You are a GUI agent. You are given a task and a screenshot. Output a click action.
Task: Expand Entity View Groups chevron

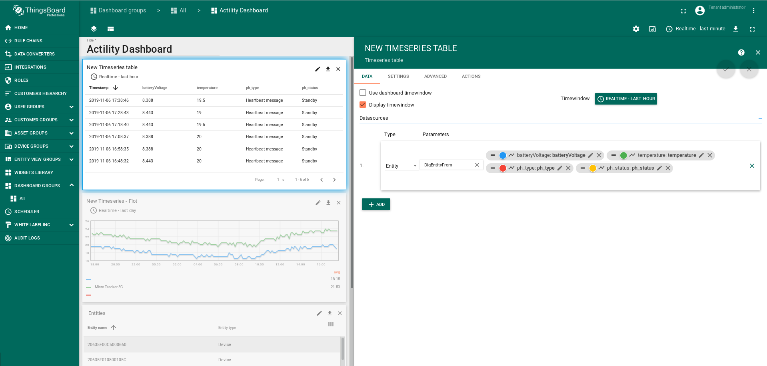(x=71, y=159)
